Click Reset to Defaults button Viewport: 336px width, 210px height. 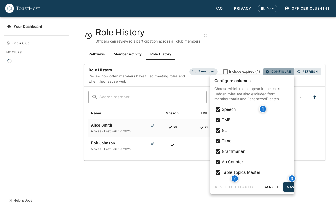(x=235, y=187)
